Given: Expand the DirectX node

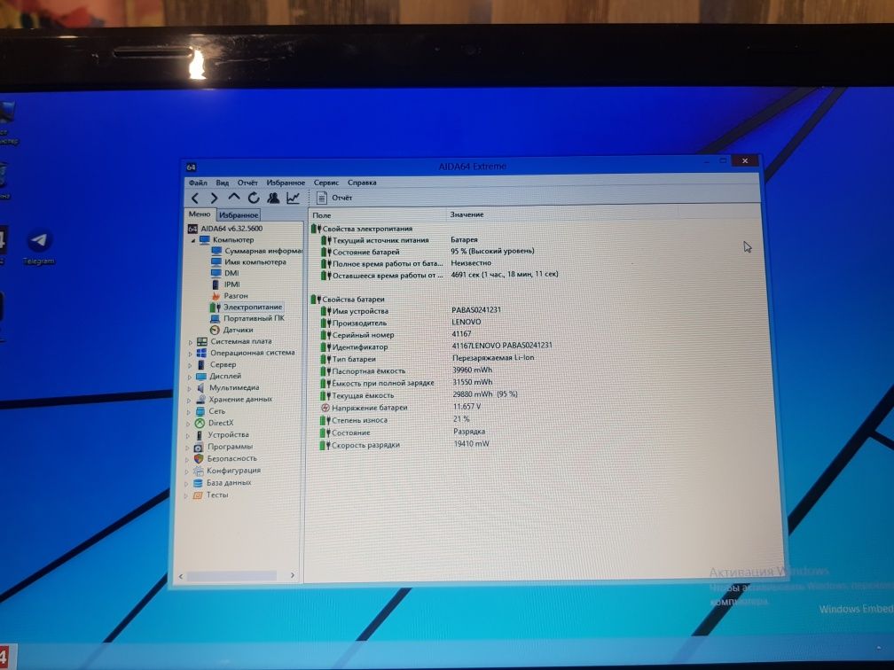Looking at the screenshot, I should 189,424.
